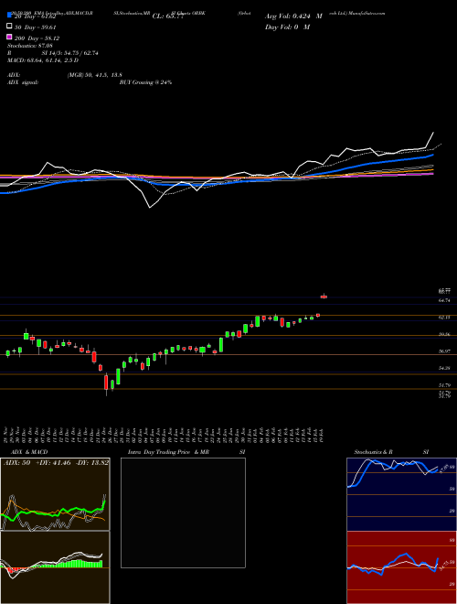Click the 'Stochastics: 87.08' reading
This screenshot has width=457, height=604.
pos(30,46)
